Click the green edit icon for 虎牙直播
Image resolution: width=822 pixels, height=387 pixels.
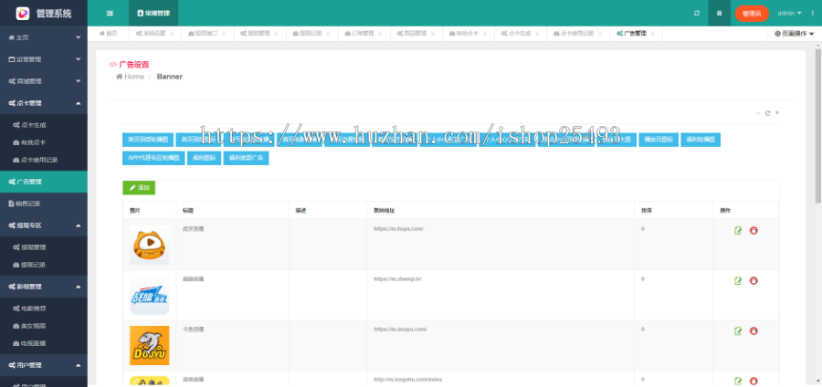coord(738,230)
